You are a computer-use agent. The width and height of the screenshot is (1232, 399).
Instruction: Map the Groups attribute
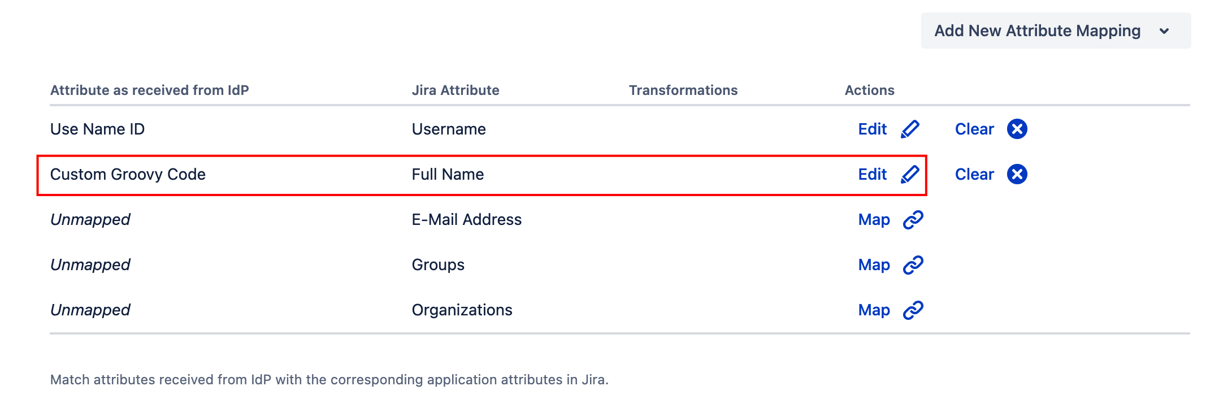[874, 265]
